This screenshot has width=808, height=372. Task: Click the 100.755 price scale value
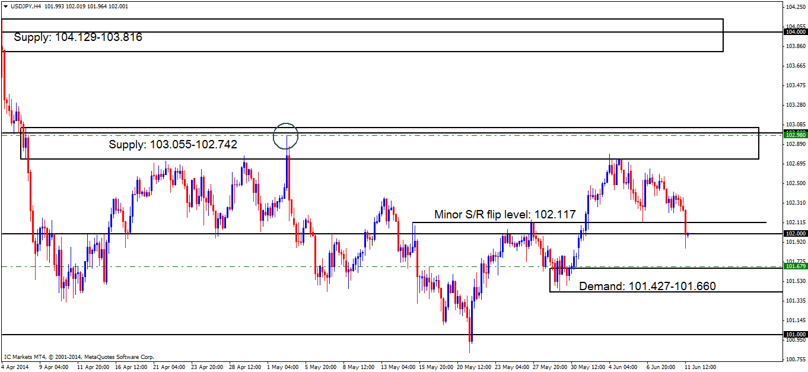tap(795, 359)
